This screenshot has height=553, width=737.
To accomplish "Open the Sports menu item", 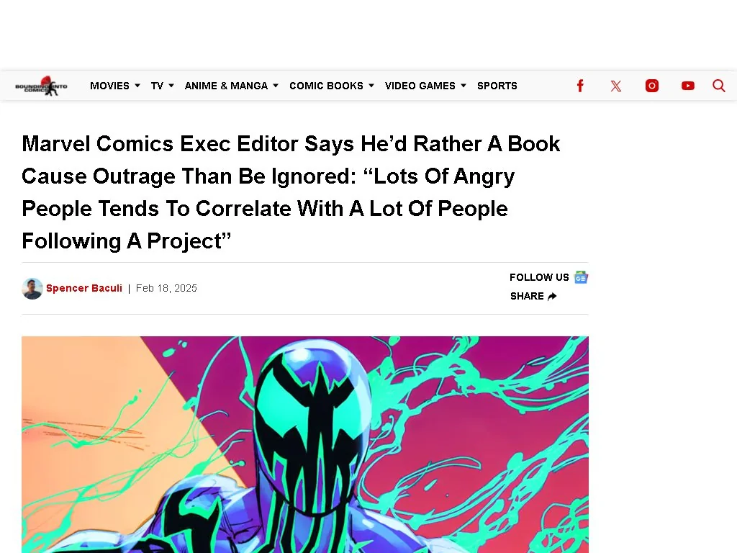I will [x=497, y=86].
